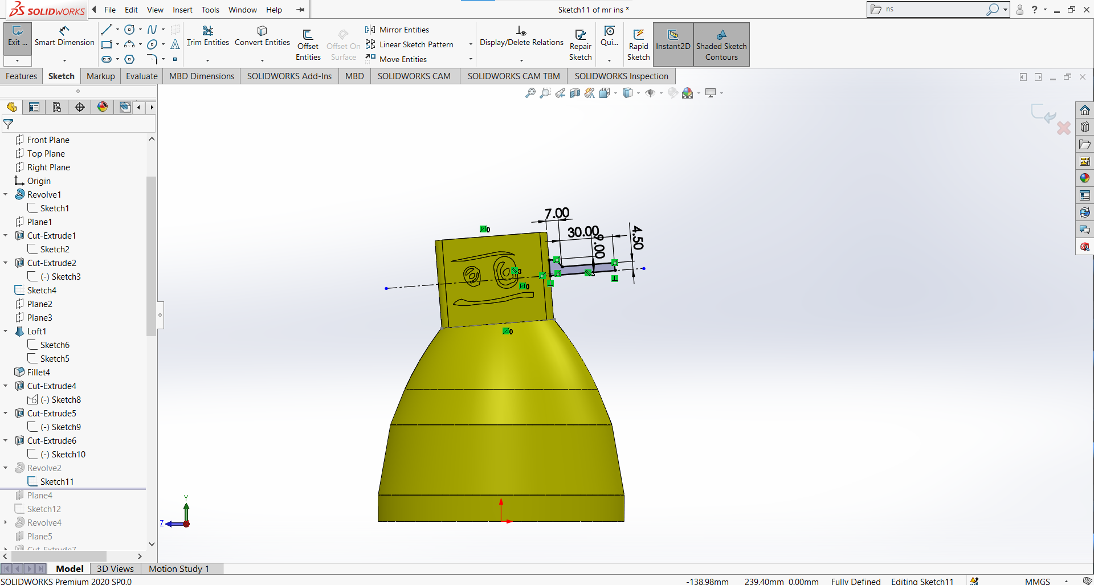Click the Offset Entities tool
The height and width of the screenshot is (585, 1094).
[x=308, y=45]
